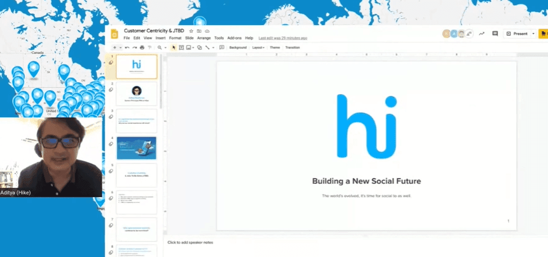This screenshot has height=257, width=548.
Task: Open the insert image dropdown arrow
Action: tap(193, 48)
